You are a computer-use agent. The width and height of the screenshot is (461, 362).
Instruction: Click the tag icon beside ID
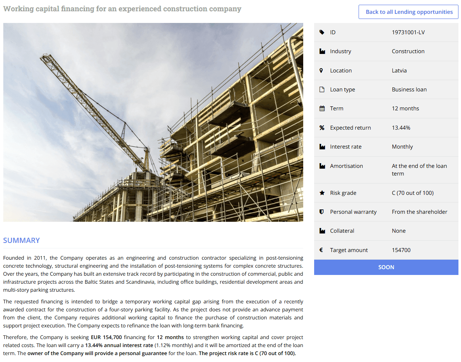322,32
